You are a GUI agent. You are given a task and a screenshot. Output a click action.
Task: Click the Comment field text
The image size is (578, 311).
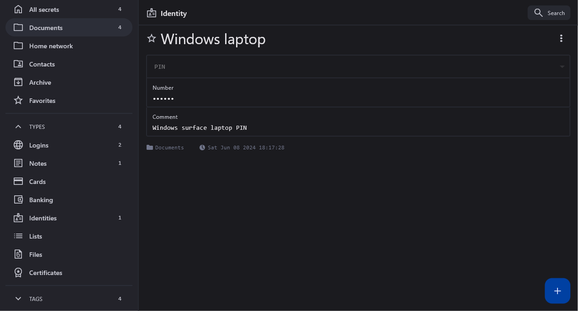pos(200,128)
